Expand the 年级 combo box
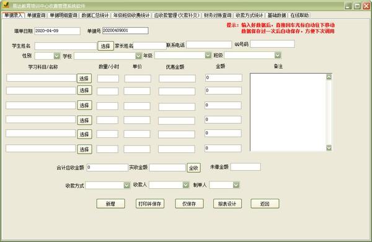This screenshot has height=242, width=372. [x=208, y=55]
